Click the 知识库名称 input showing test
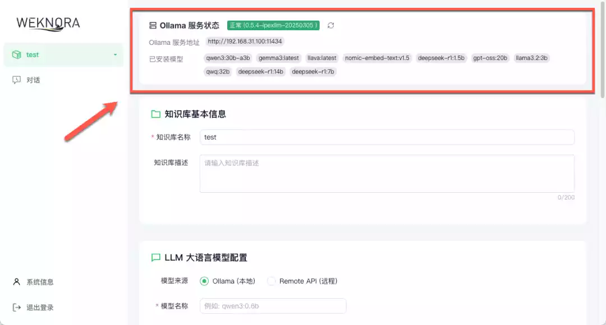 [387, 137]
